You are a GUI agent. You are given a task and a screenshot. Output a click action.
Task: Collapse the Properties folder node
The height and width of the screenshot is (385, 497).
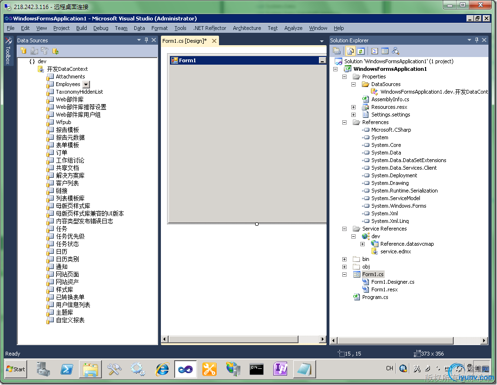click(x=345, y=77)
